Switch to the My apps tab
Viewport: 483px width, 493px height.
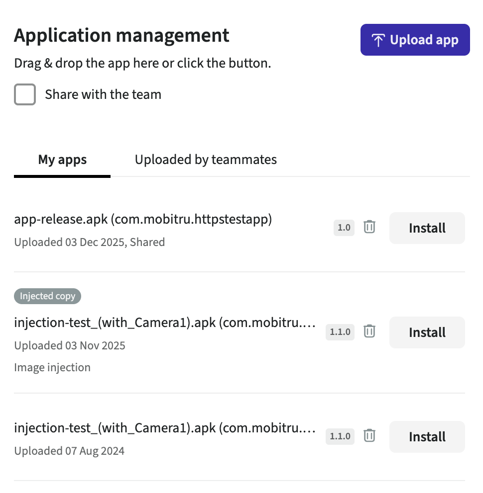pyautogui.click(x=62, y=160)
